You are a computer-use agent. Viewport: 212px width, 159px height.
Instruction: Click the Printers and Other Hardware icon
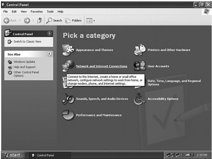click(x=140, y=50)
